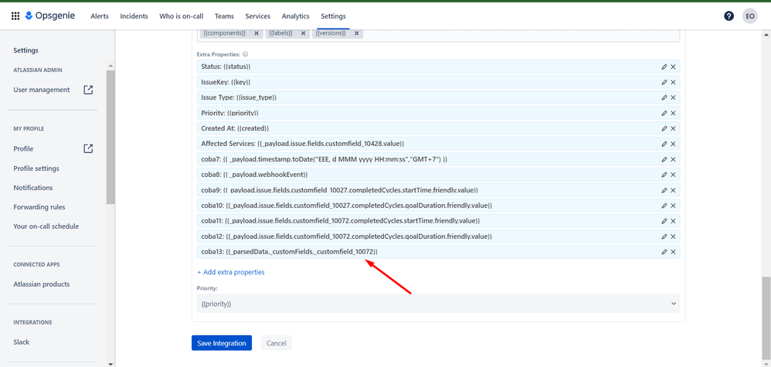
Task: Click the Opsgenie logo
Action: pos(50,15)
